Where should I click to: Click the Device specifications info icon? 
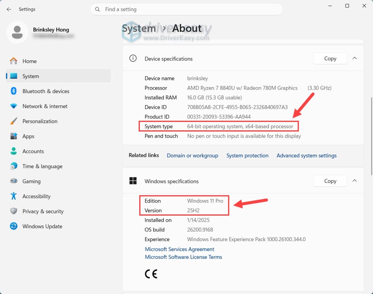click(133, 58)
